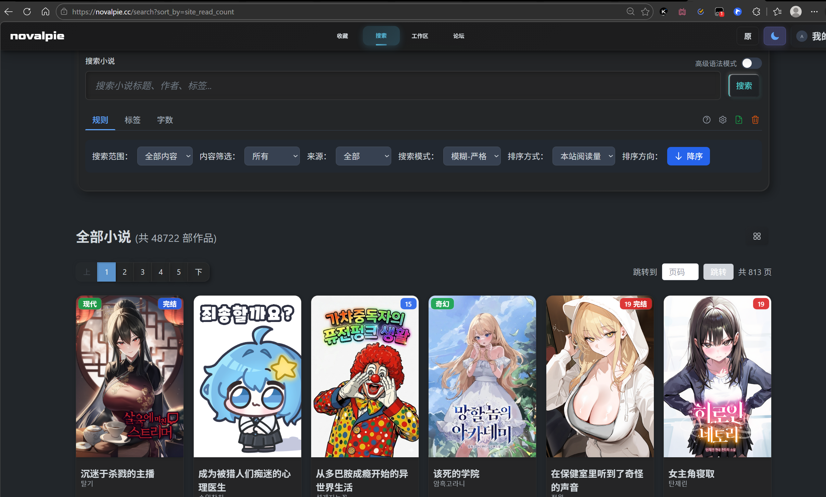Open the browser extensions puzzle icon
Screen dimensions: 826x497
(x=756, y=12)
